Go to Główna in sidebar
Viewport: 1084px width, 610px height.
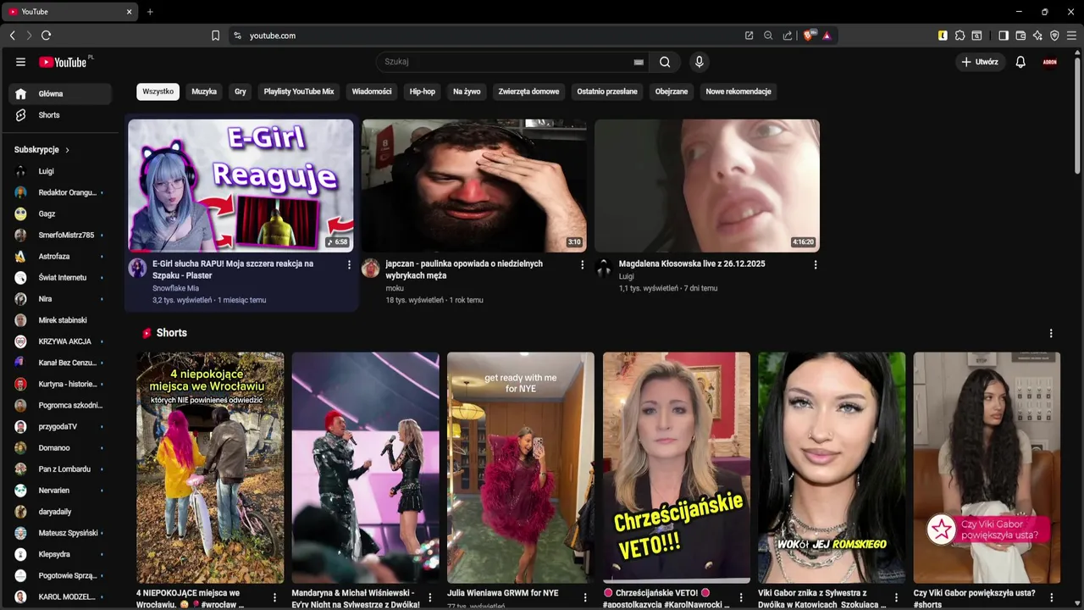60,94
